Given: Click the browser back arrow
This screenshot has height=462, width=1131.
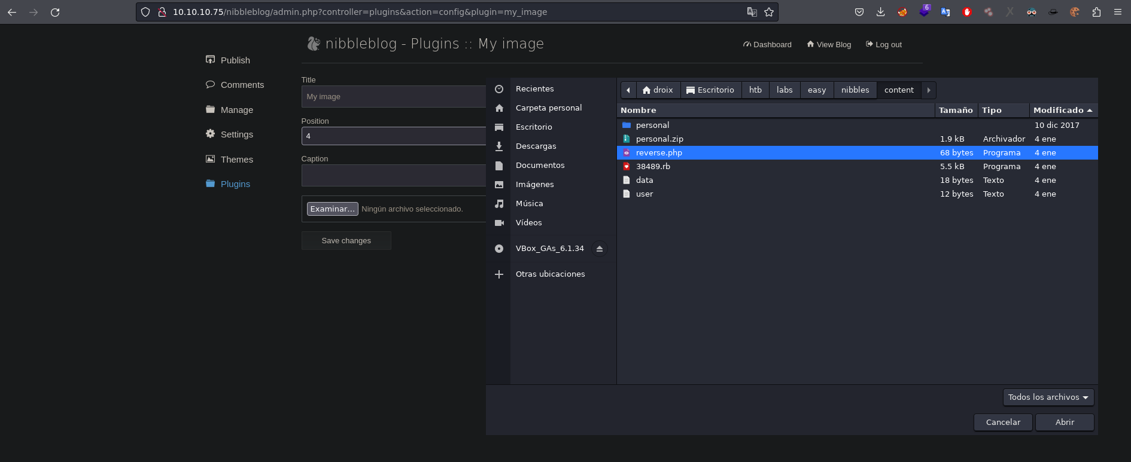Looking at the screenshot, I should [x=12, y=12].
